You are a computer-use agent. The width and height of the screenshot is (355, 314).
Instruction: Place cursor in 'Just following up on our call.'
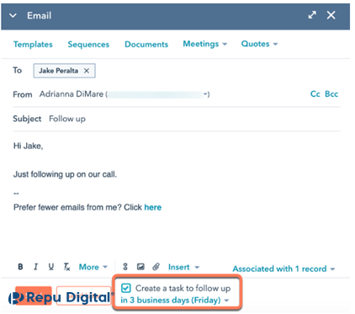click(65, 174)
